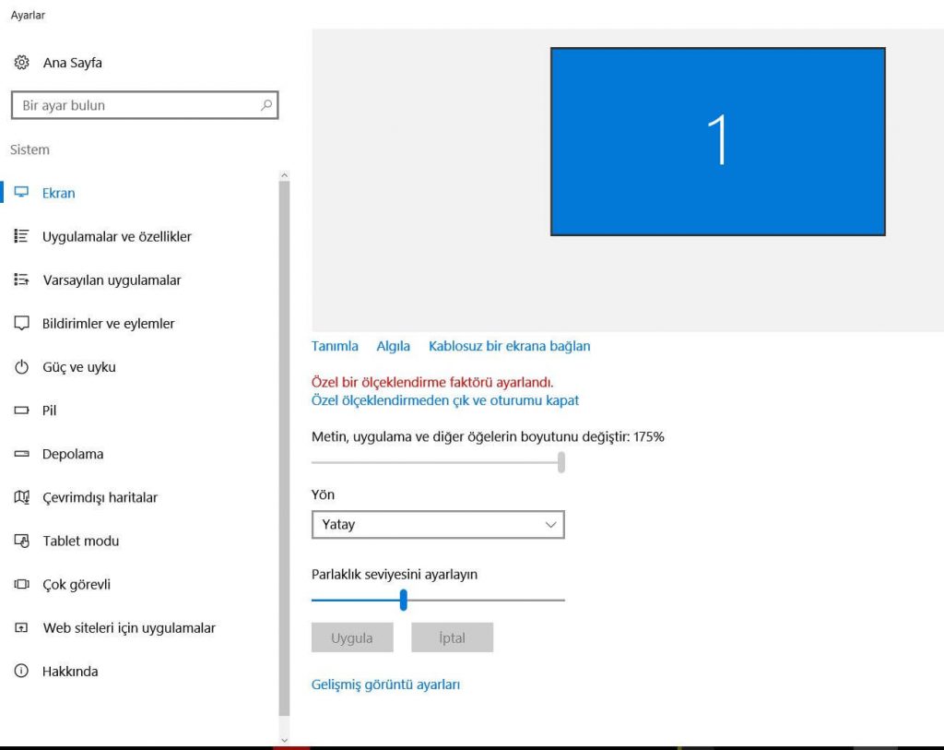Click the brightness slider handle
944x750 pixels.
[x=403, y=601]
